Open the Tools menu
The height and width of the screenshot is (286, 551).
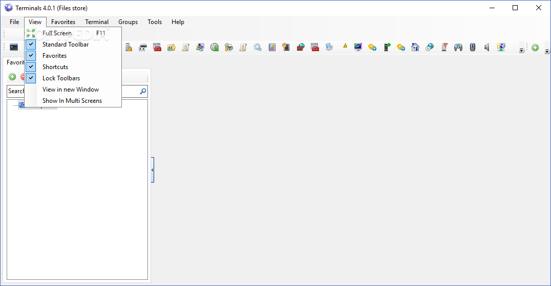pyautogui.click(x=155, y=22)
